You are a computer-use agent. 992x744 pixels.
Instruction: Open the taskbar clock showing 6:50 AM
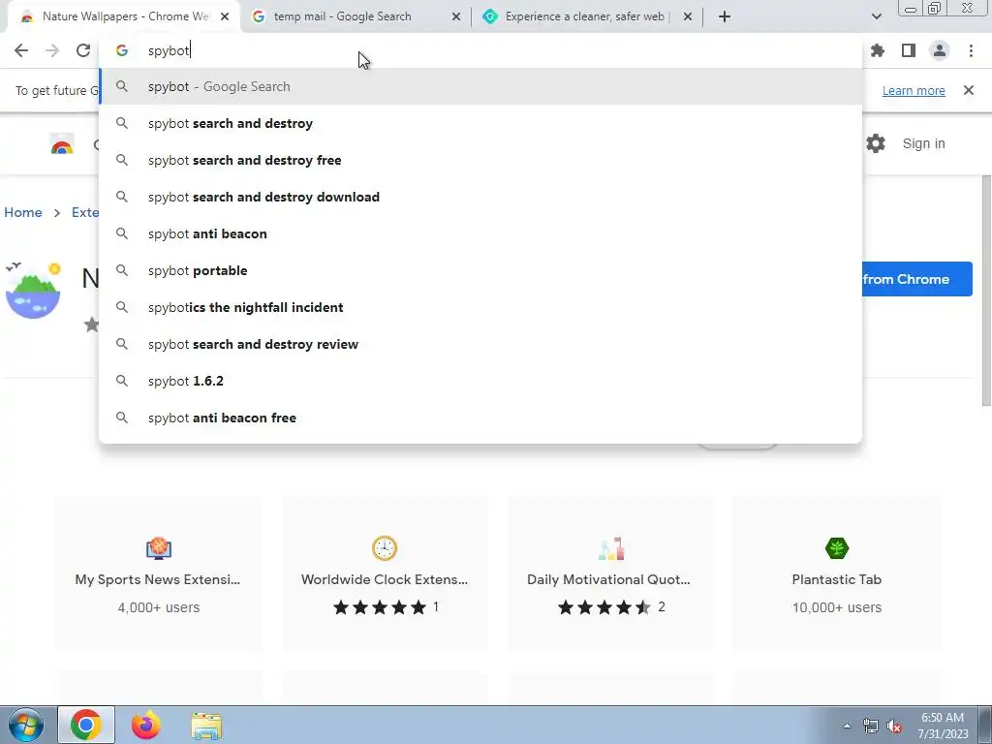point(943,726)
